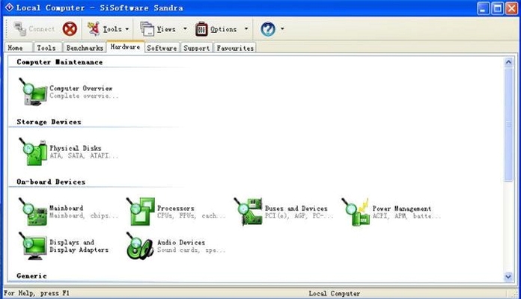Click the Audio Devices label
Screen dimensions: 521x299
tap(181, 242)
